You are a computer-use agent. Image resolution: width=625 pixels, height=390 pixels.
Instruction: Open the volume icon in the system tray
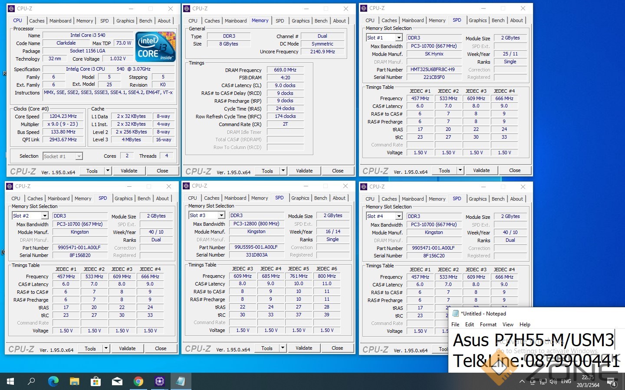click(x=553, y=382)
